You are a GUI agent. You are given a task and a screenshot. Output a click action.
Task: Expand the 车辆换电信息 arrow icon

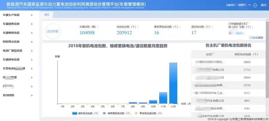(x=32, y=60)
